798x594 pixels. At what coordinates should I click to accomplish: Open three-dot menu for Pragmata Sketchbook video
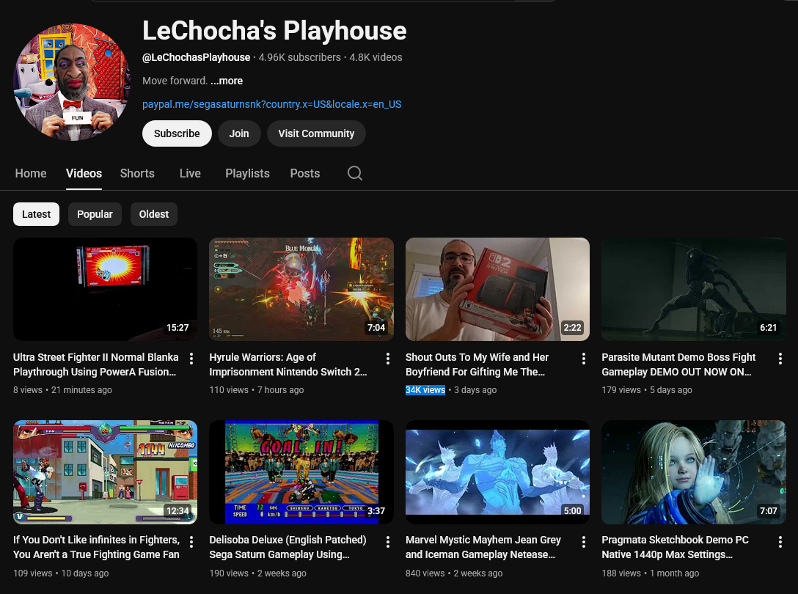click(780, 541)
